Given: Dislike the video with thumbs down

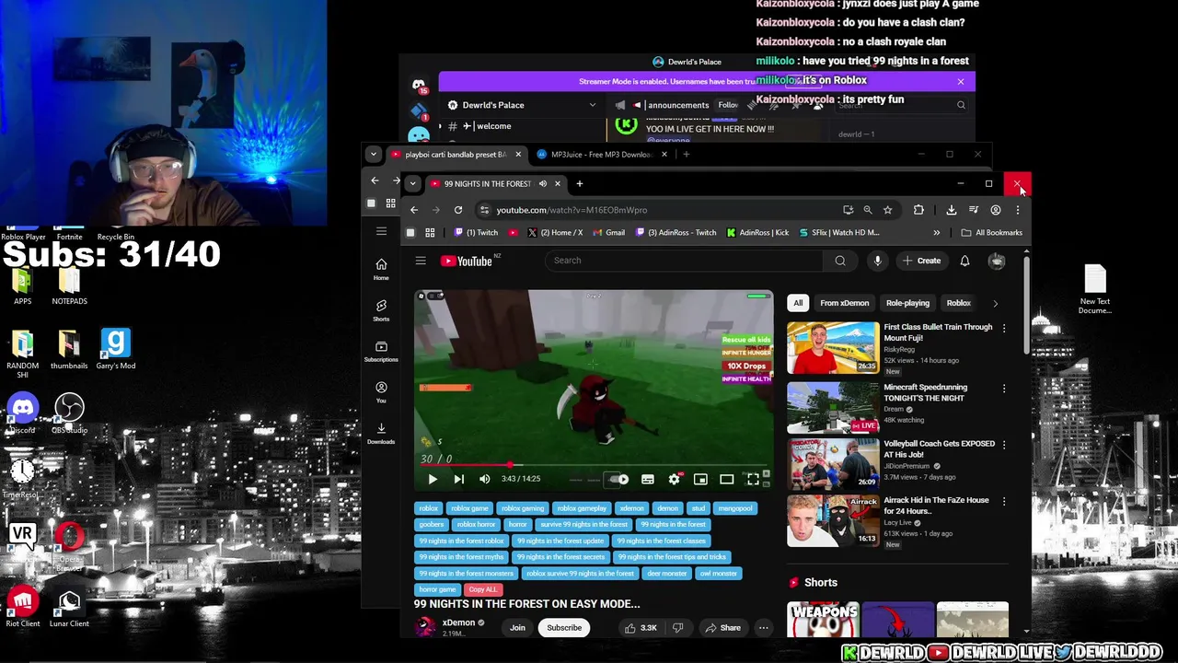Looking at the screenshot, I should pyautogui.click(x=678, y=628).
